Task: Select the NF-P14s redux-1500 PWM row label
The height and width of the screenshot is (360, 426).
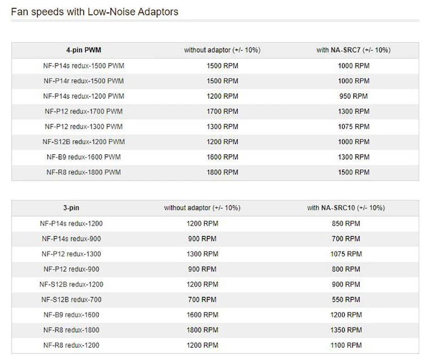Action: 84,66
